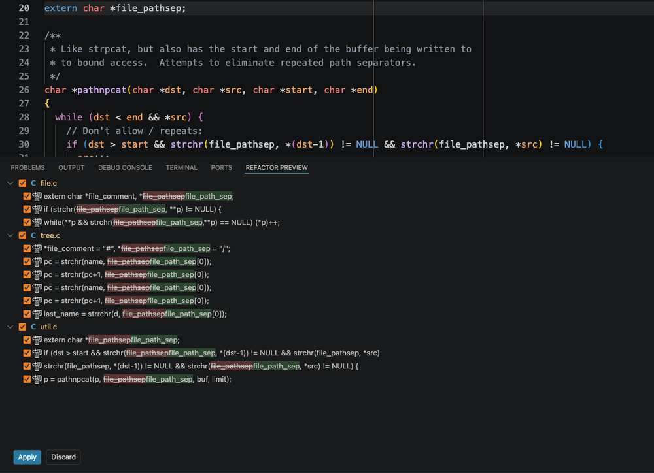The image size is (654, 473).
Task: Click 'pathnpcat' function name on line 26
Action: 102,90
